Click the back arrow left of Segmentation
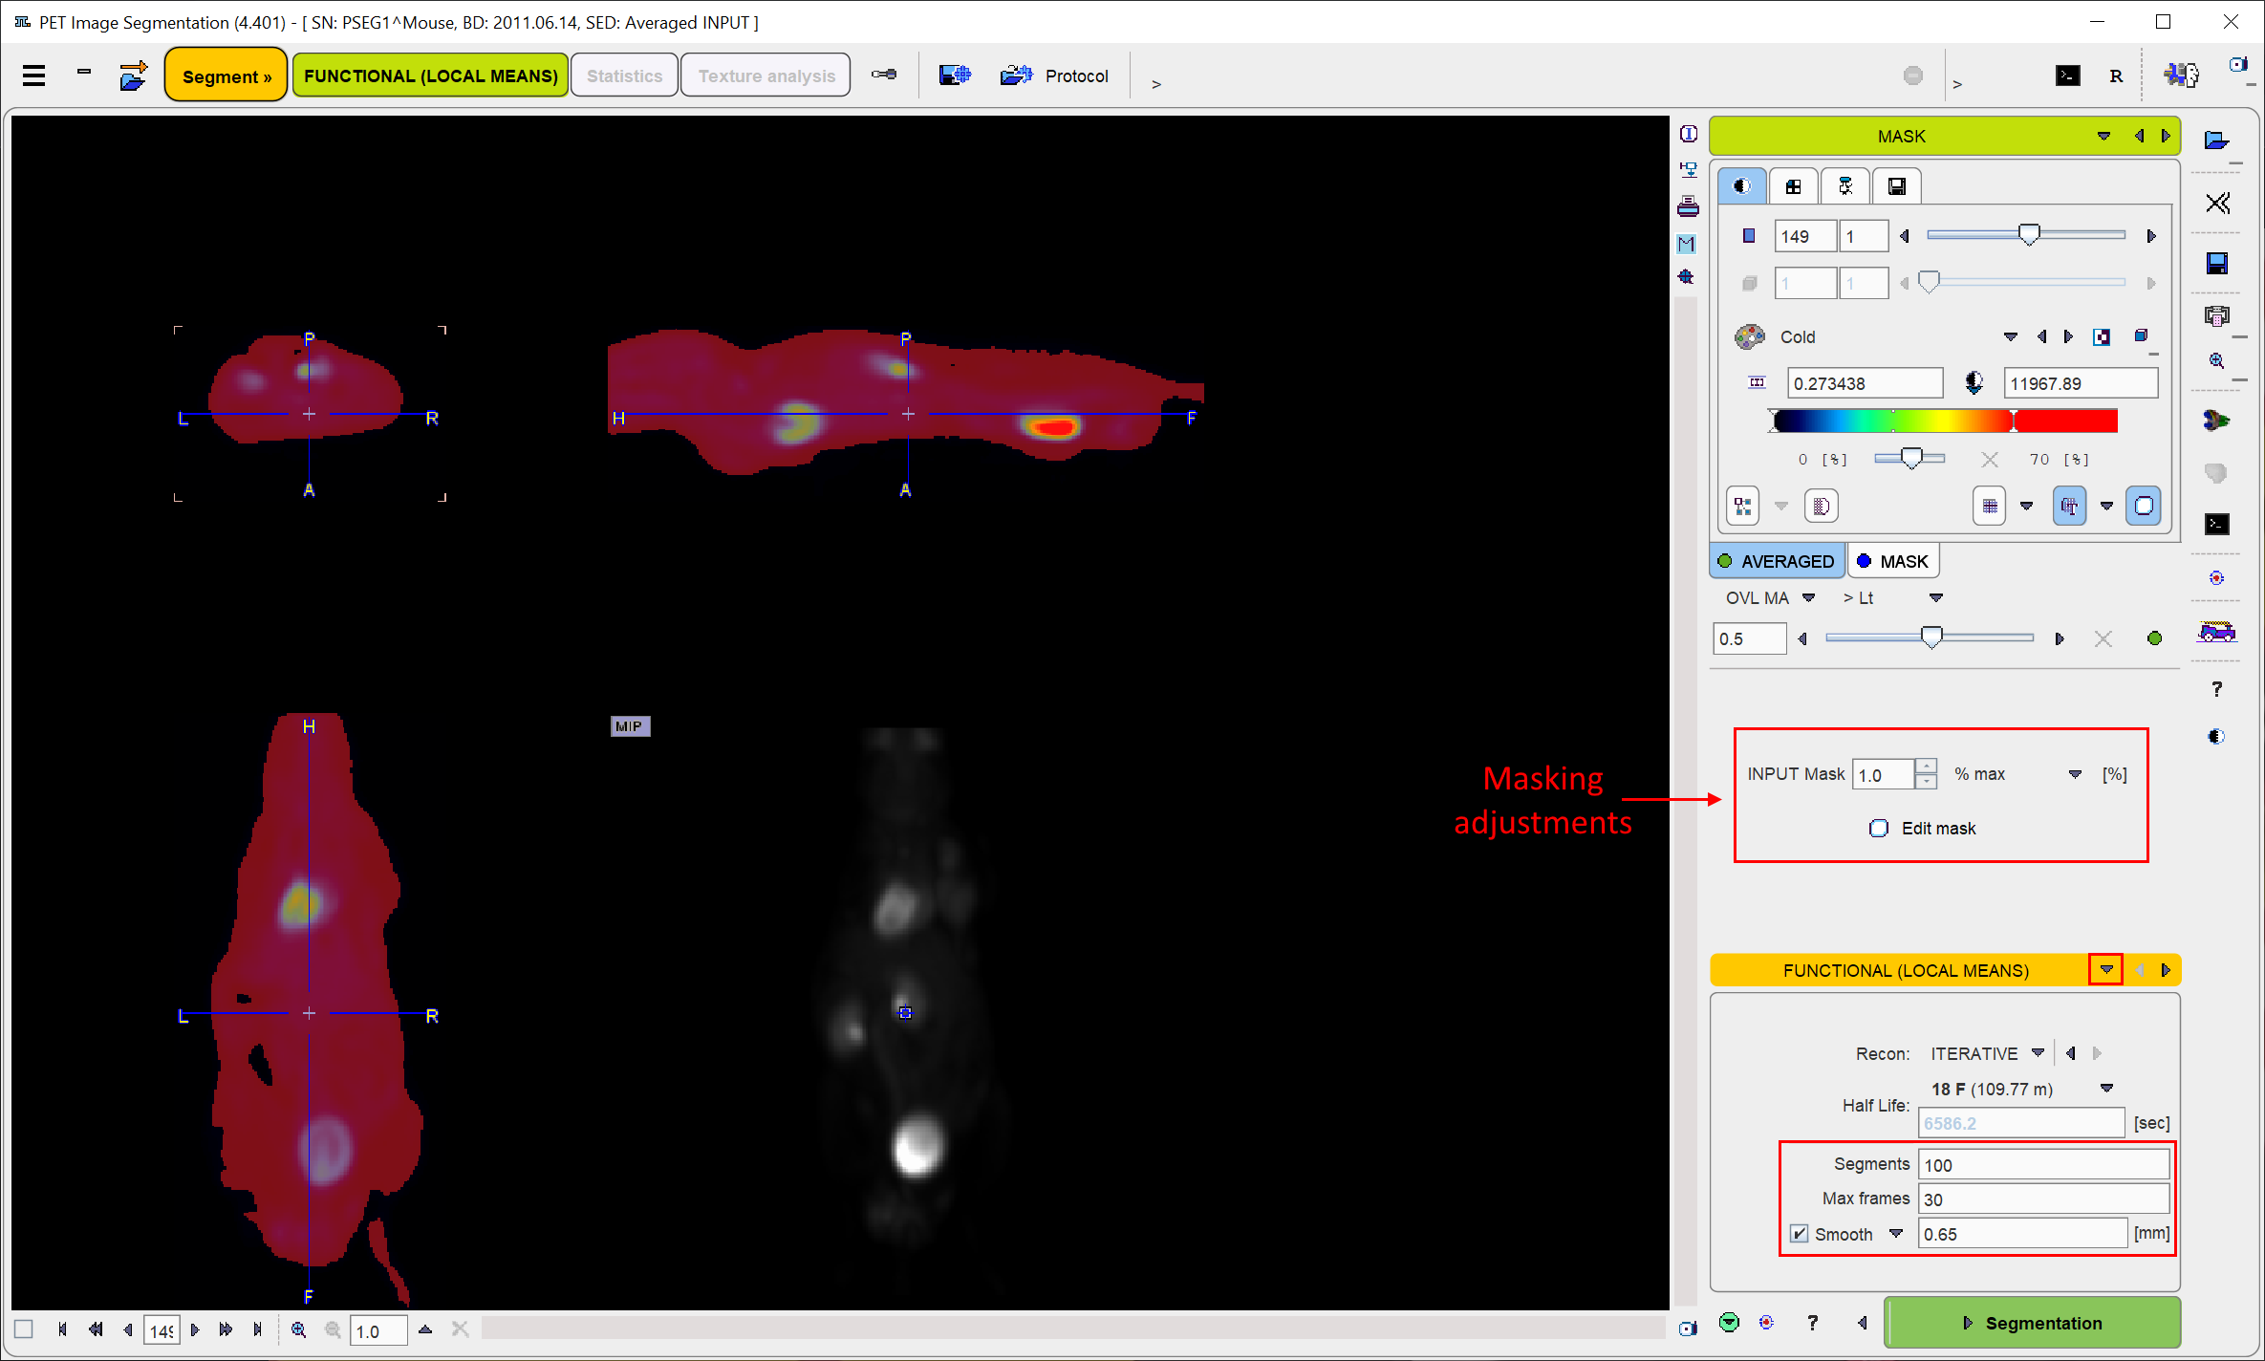 pyautogui.click(x=1862, y=1323)
